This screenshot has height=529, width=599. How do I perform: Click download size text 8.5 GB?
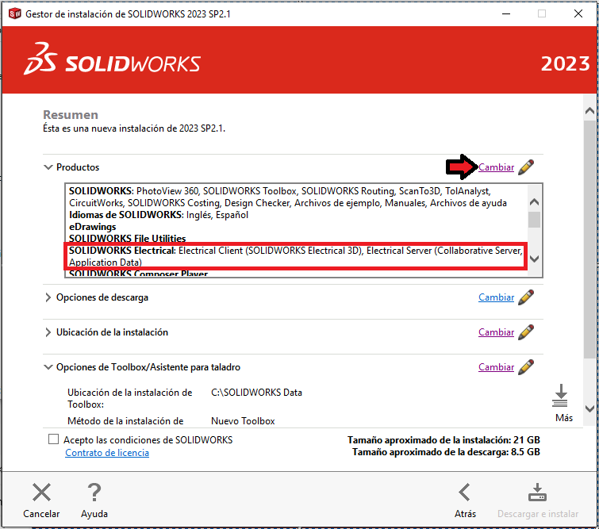[446, 452]
